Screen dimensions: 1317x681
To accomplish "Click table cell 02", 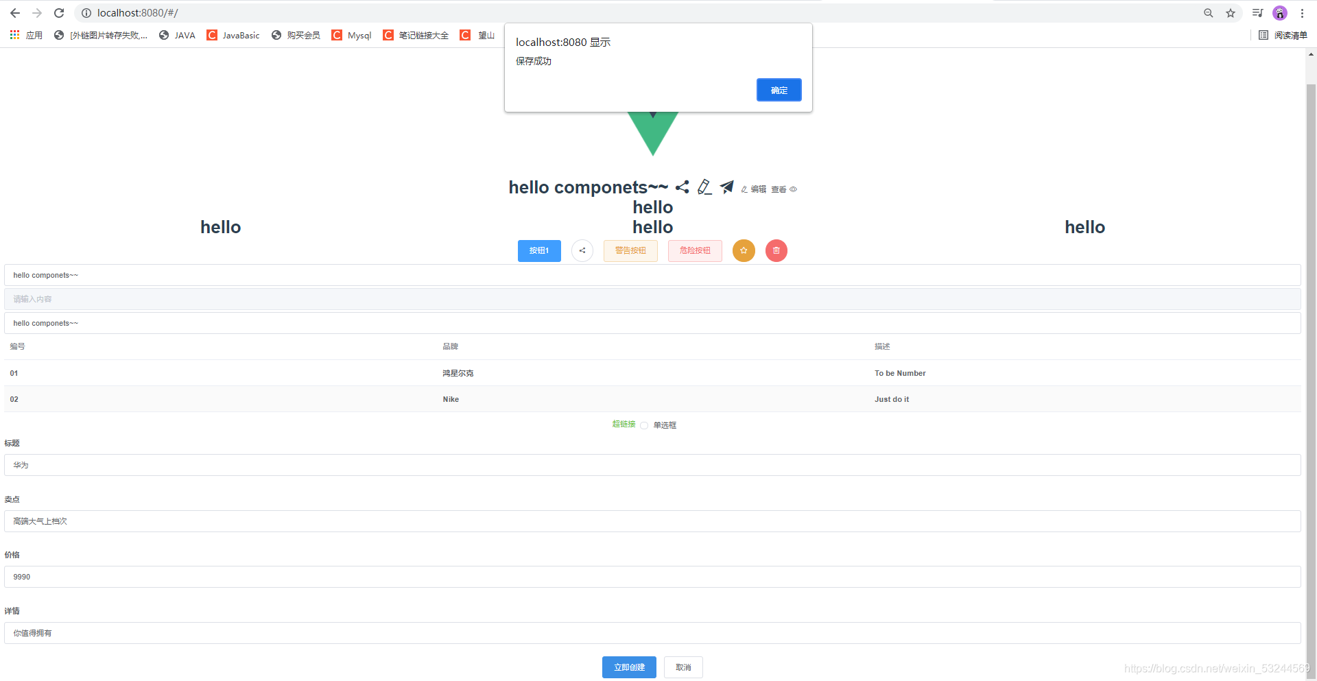I will pyautogui.click(x=14, y=399).
